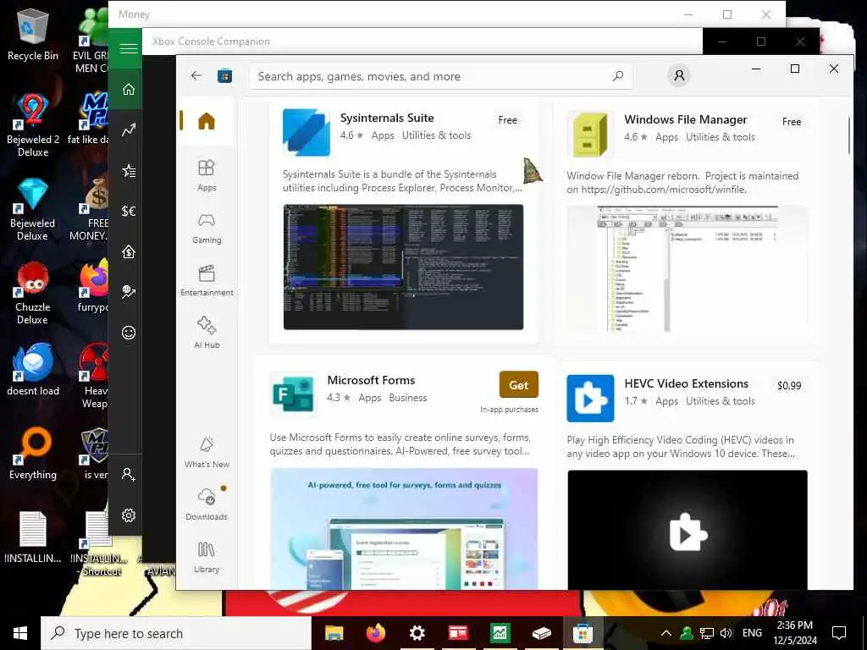867x650 pixels.
Task: Open the Store Library
Action: click(x=207, y=557)
